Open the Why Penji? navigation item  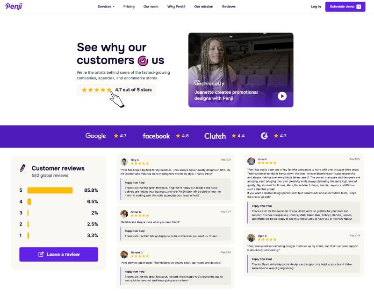tap(176, 7)
